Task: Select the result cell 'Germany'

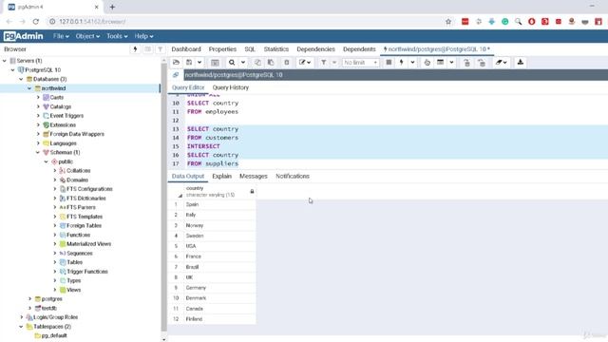Action: (219, 288)
